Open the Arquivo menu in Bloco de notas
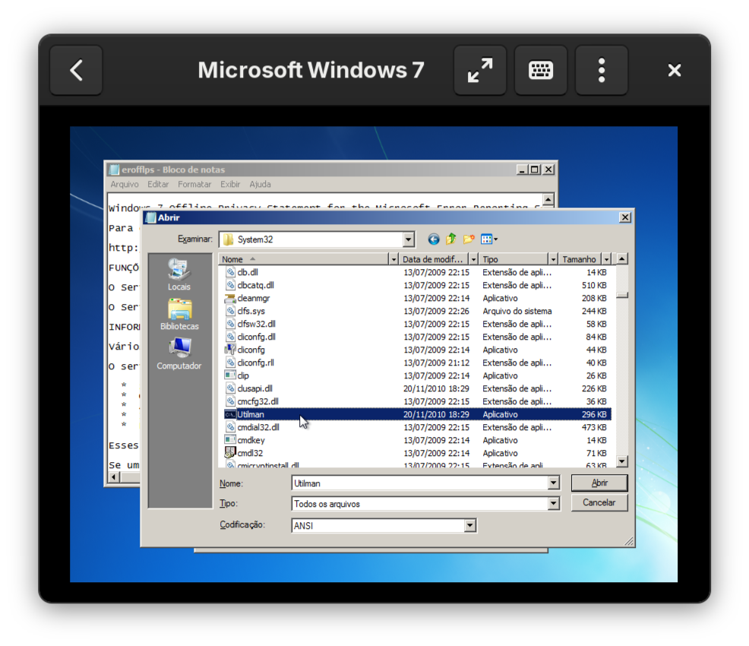Viewport: 749px width, 646px height. [x=124, y=185]
